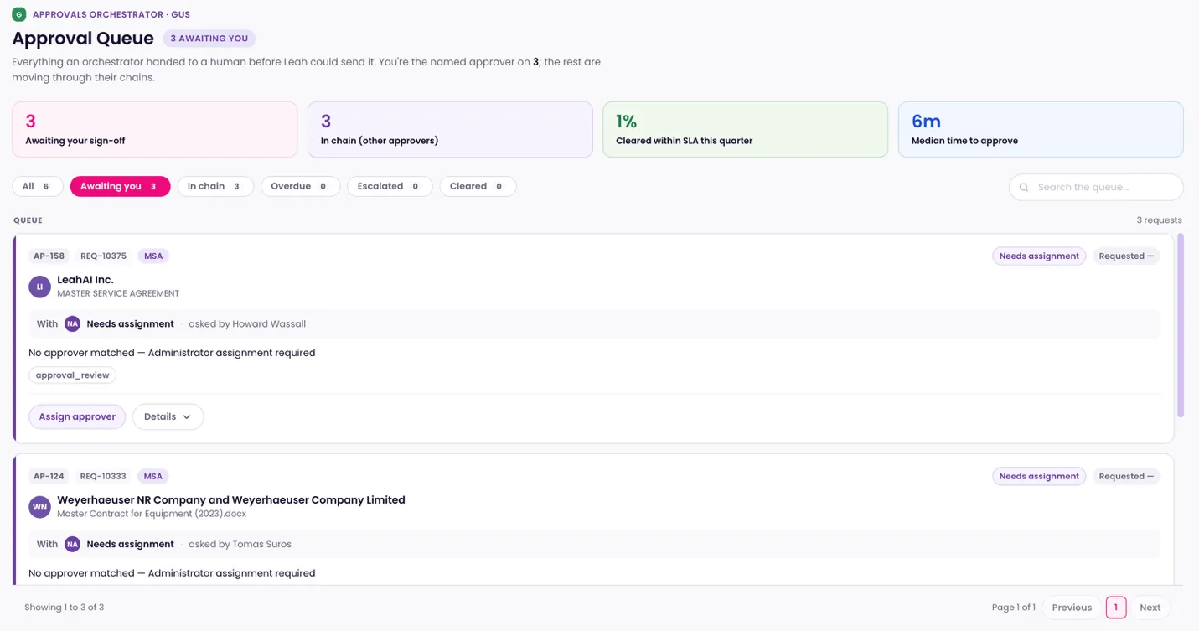The image size is (1199, 631).
Task: Click 'asked by Howard Wassall' text
Action: (x=247, y=323)
